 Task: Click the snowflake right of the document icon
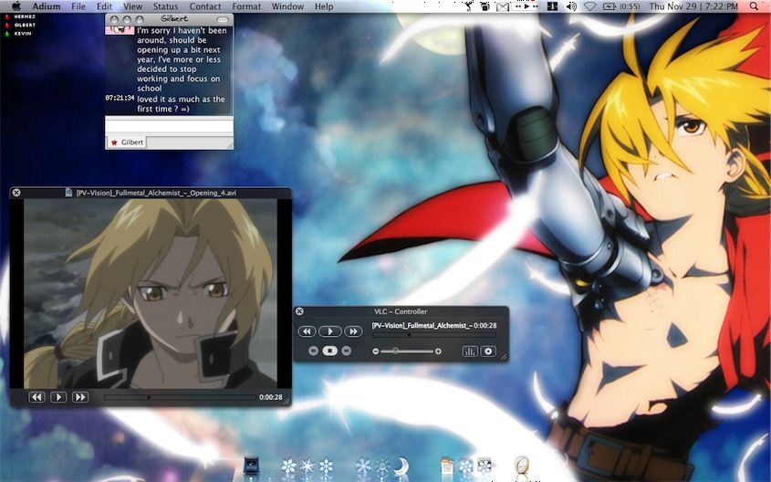[465, 466]
